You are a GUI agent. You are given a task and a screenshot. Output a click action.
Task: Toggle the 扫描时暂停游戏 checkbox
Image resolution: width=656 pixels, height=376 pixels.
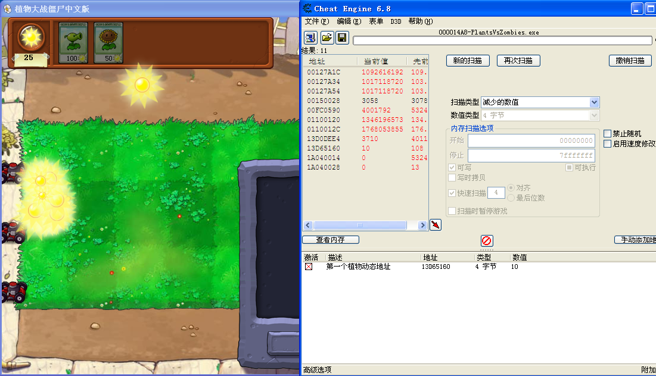pyautogui.click(x=452, y=211)
